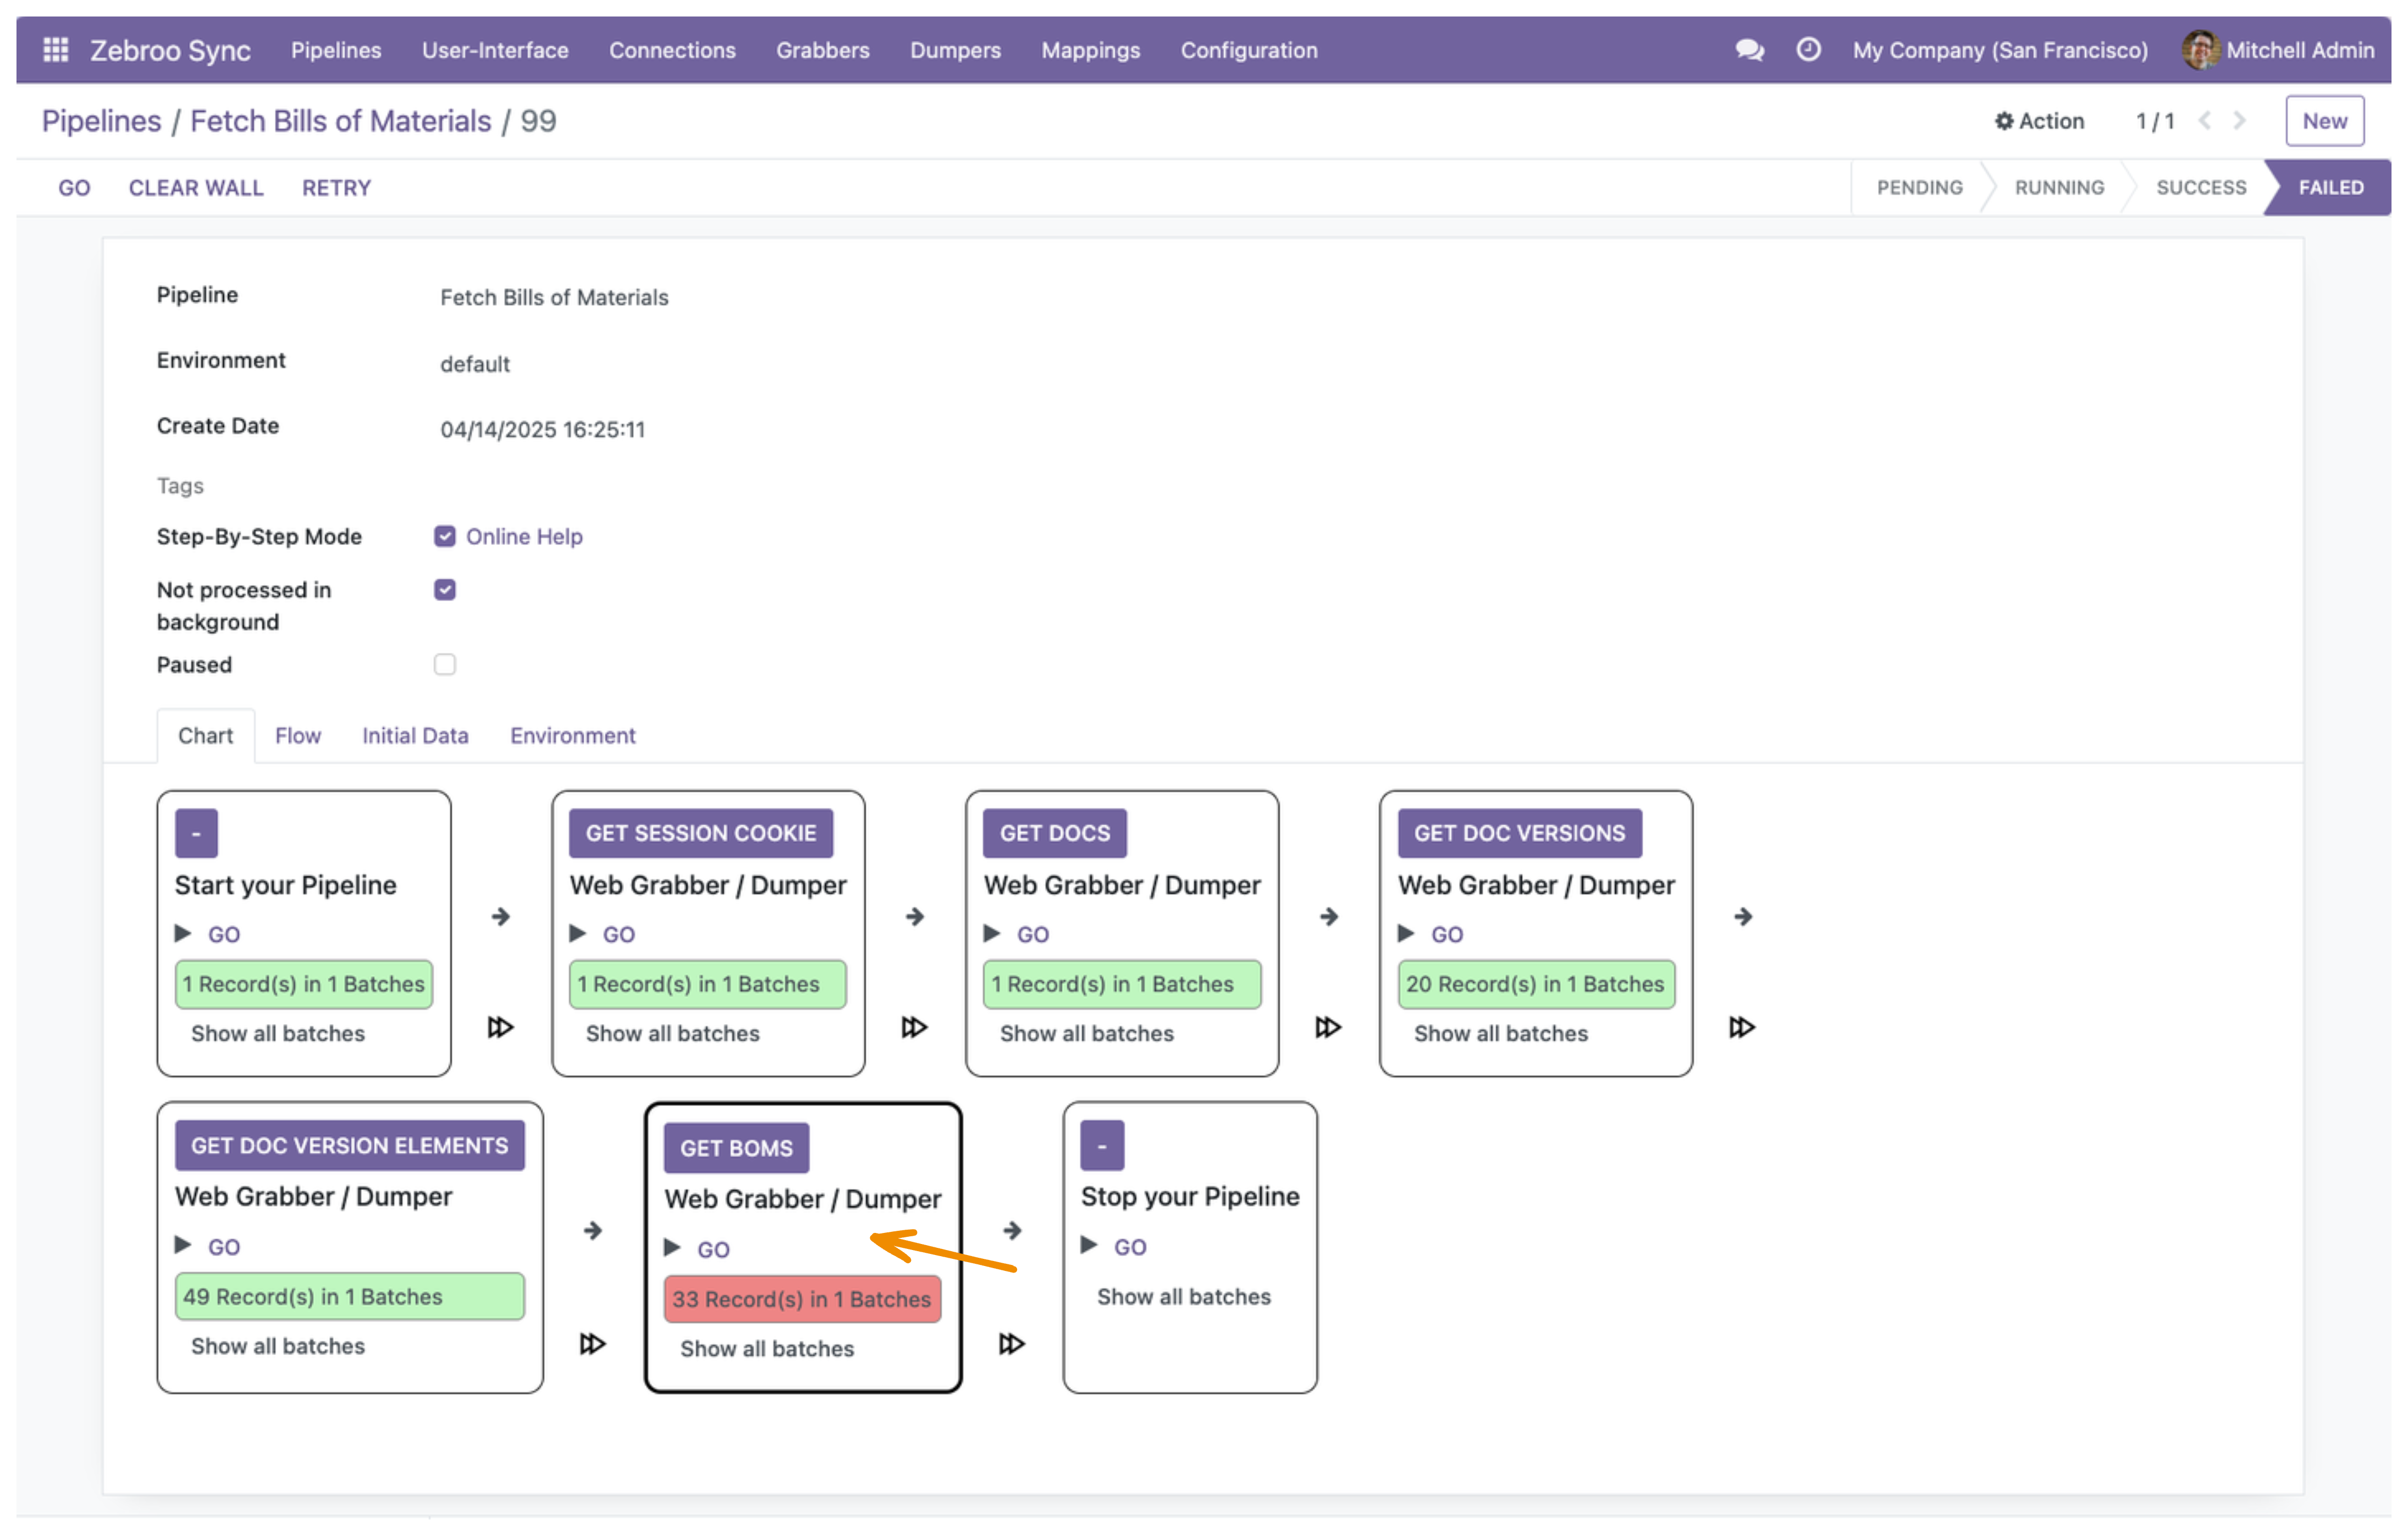The height and width of the screenshot is (1536, 2408).
Task: Click fast-forward icon after Get Session Cookie card
Action: [914, 1027]
